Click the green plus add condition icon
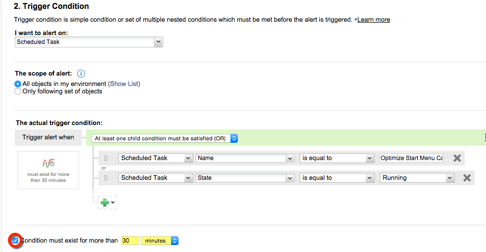This screenshot has height=252, width=486. [x=105, y=202]
